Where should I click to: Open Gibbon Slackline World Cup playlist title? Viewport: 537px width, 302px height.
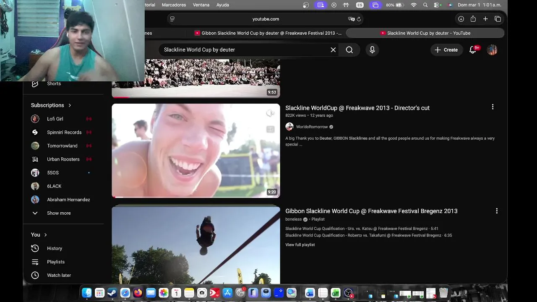tap(371, 211)
